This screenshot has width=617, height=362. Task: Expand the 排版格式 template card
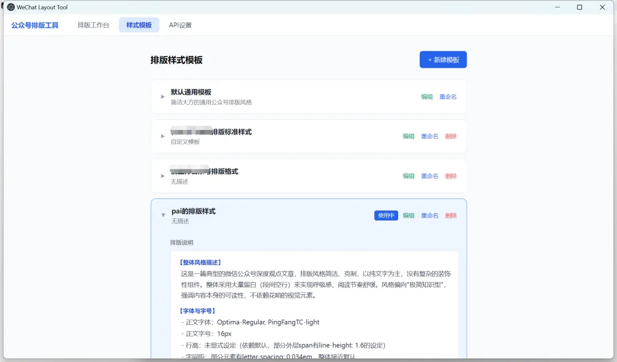162,176
